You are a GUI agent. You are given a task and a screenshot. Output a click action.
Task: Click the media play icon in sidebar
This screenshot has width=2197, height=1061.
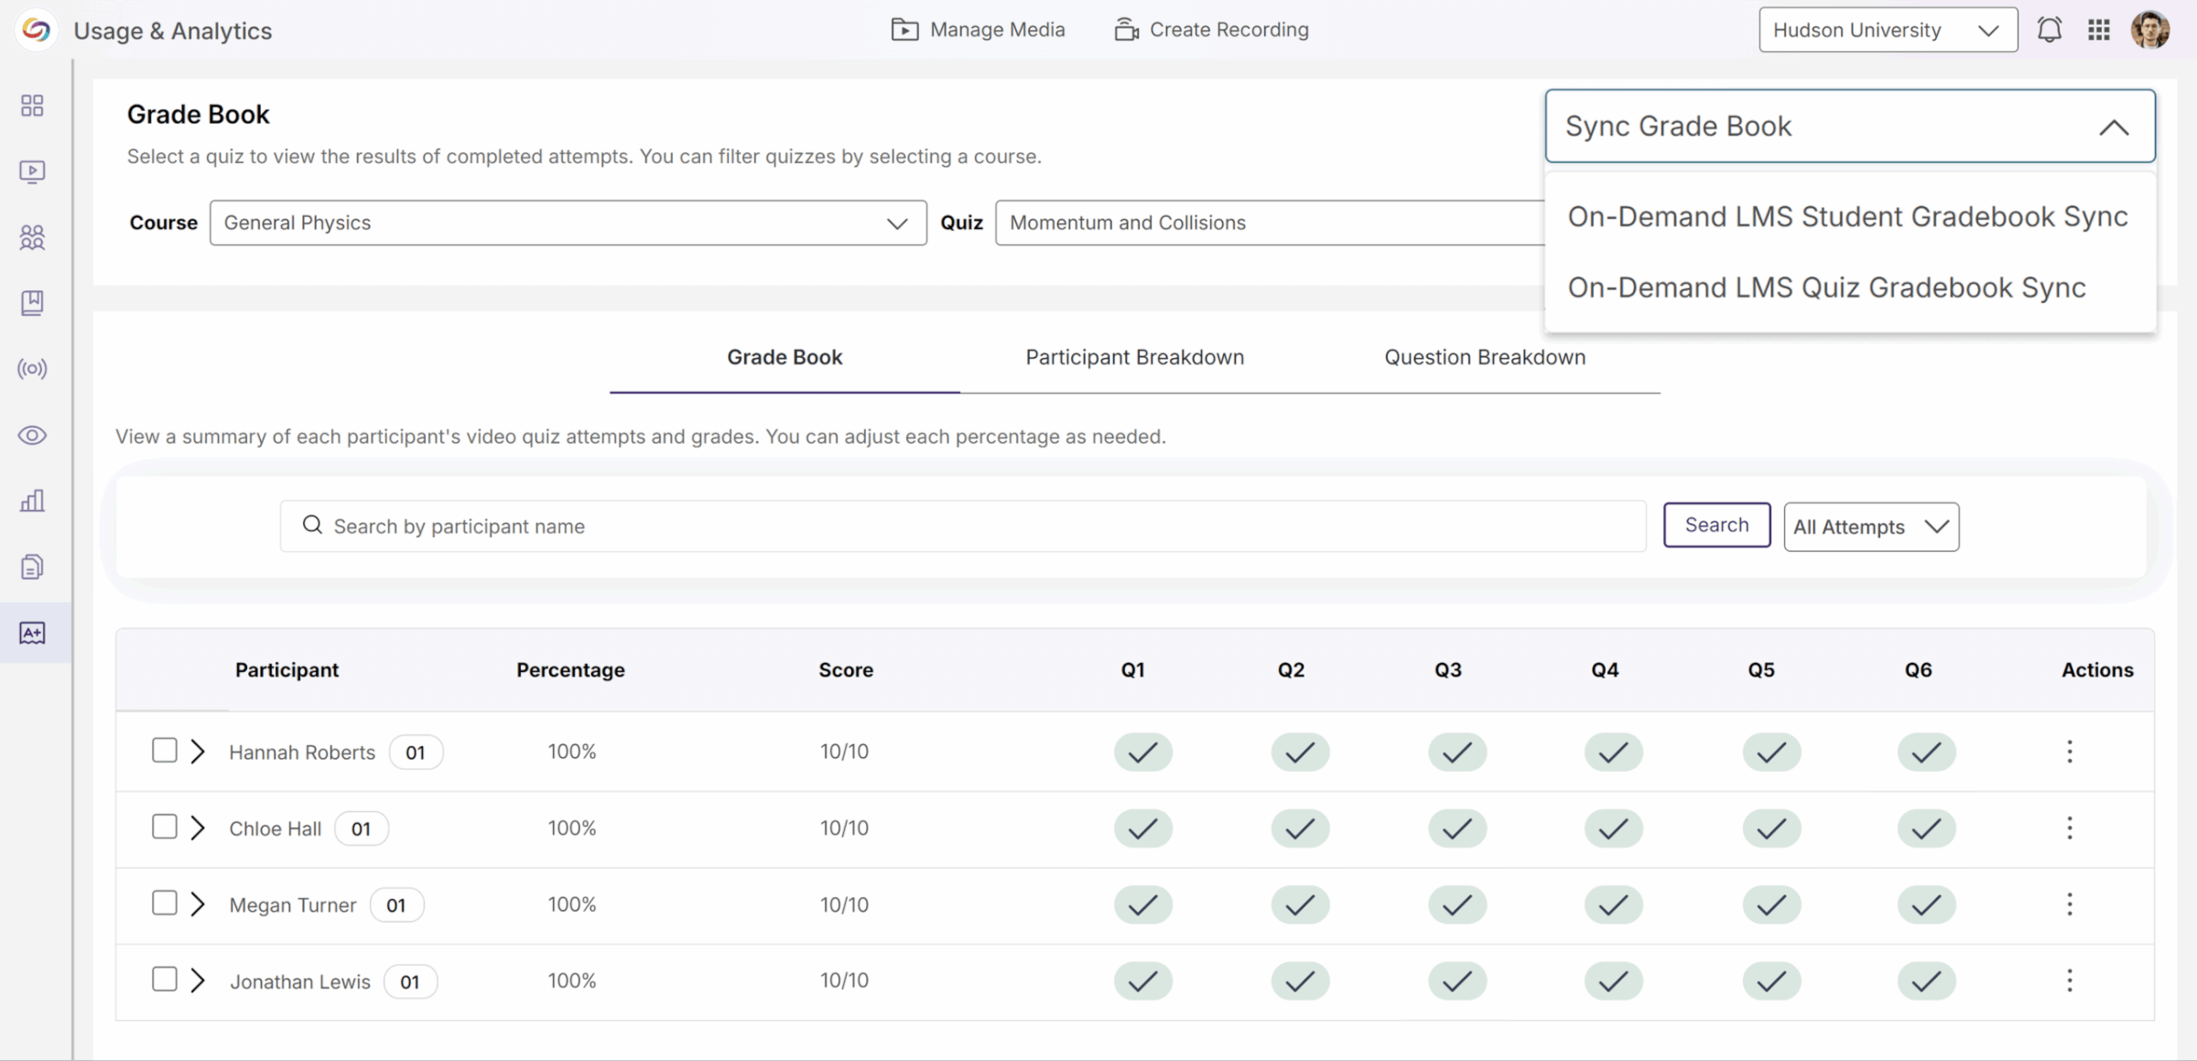click(32, 171)
